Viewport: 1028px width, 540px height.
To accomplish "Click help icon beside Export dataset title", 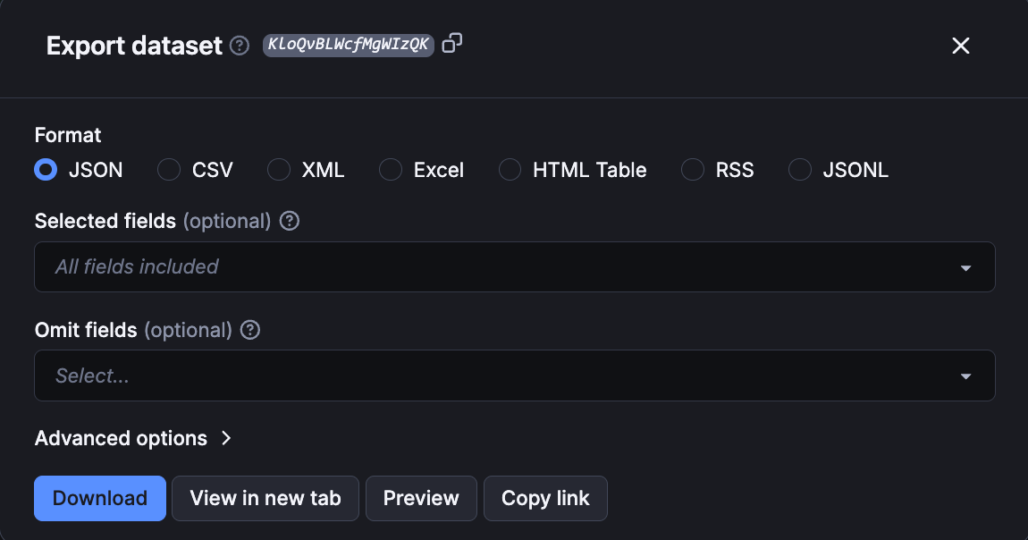I will tap(239, 46).
